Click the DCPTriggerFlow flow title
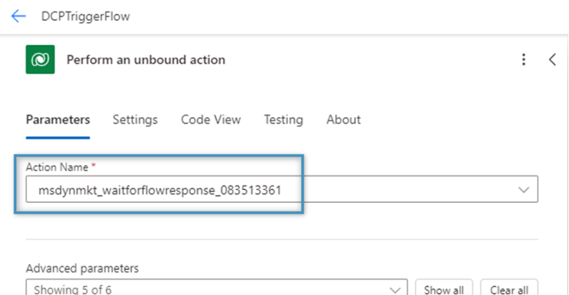This screenshot has height=295, width=569. [x=85, y=16]
